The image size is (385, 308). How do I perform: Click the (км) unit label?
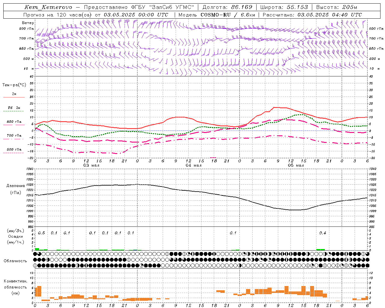(15, 293)
